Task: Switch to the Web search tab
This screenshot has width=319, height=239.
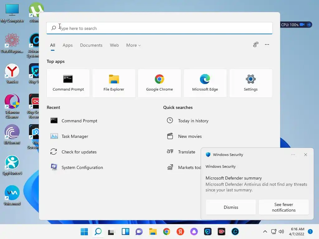Action: click(114, 45)
